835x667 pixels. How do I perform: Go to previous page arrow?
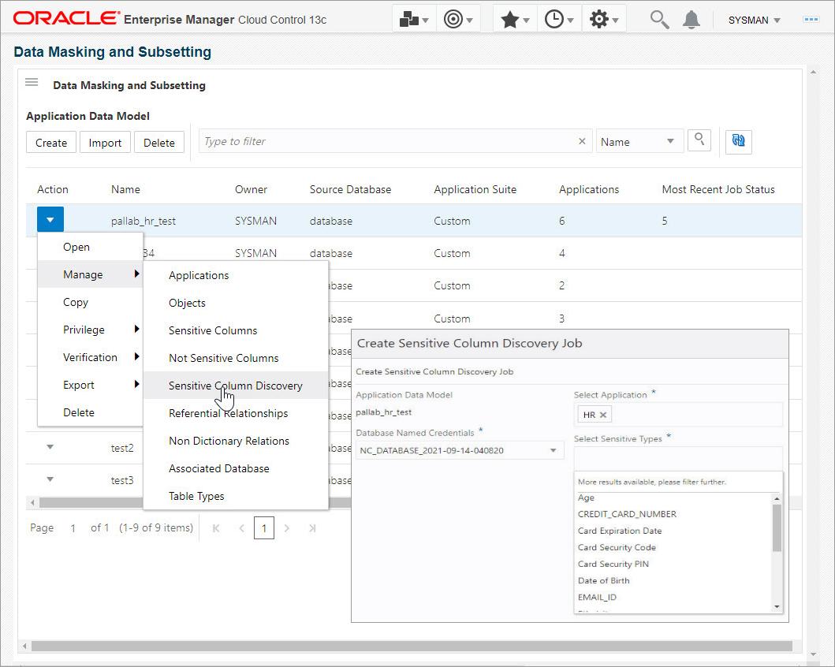242,528
